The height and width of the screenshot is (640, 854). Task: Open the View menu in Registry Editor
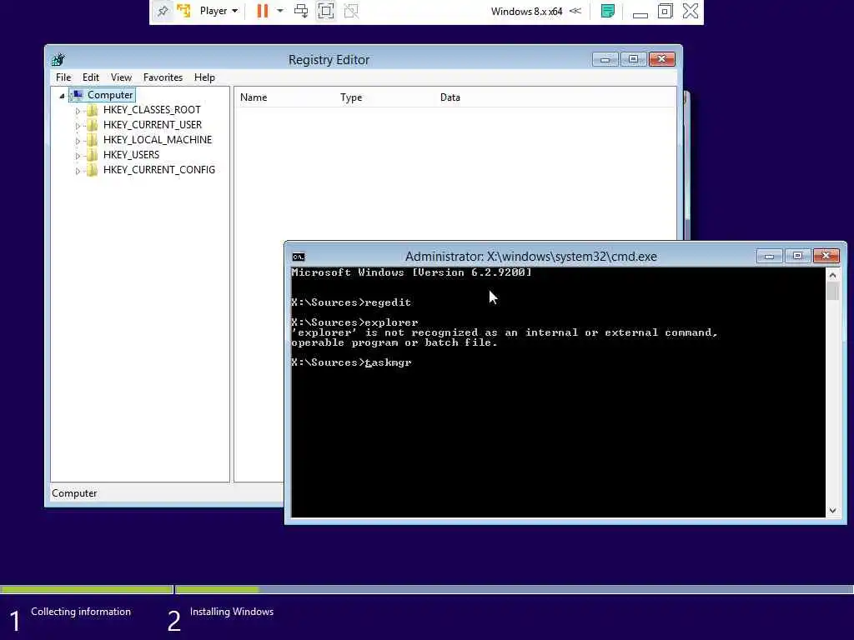[x=121, y=77]
